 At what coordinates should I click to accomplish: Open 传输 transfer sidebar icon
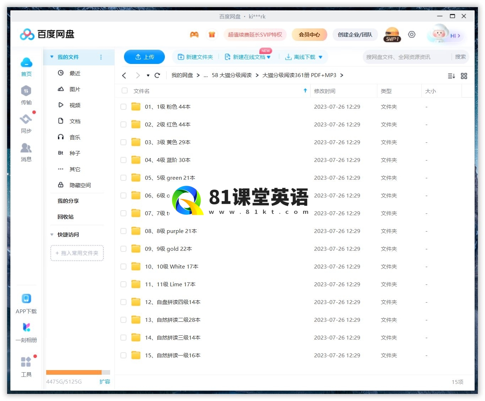tap(26, 95)
